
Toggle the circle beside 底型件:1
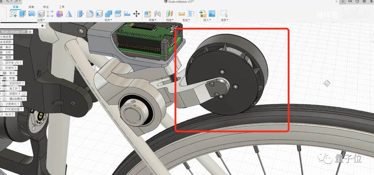click(24, 94)
